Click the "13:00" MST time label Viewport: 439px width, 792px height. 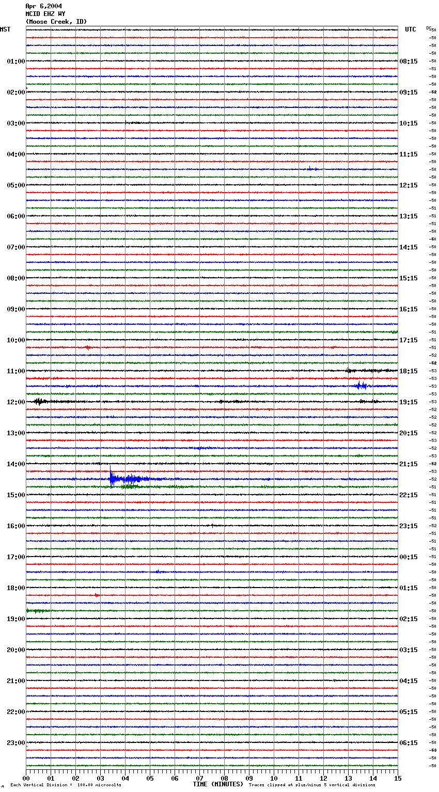click(x=16, y=433)
